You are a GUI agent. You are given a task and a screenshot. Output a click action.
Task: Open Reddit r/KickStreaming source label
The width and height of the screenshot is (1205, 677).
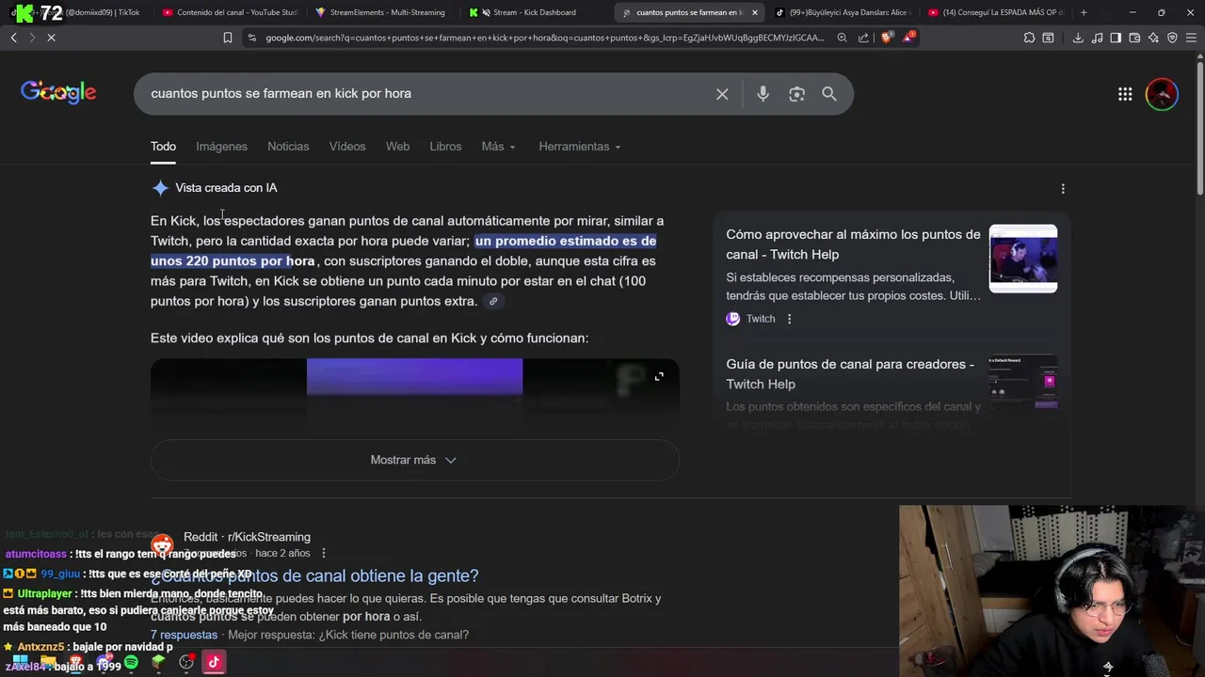pos(247,537)
